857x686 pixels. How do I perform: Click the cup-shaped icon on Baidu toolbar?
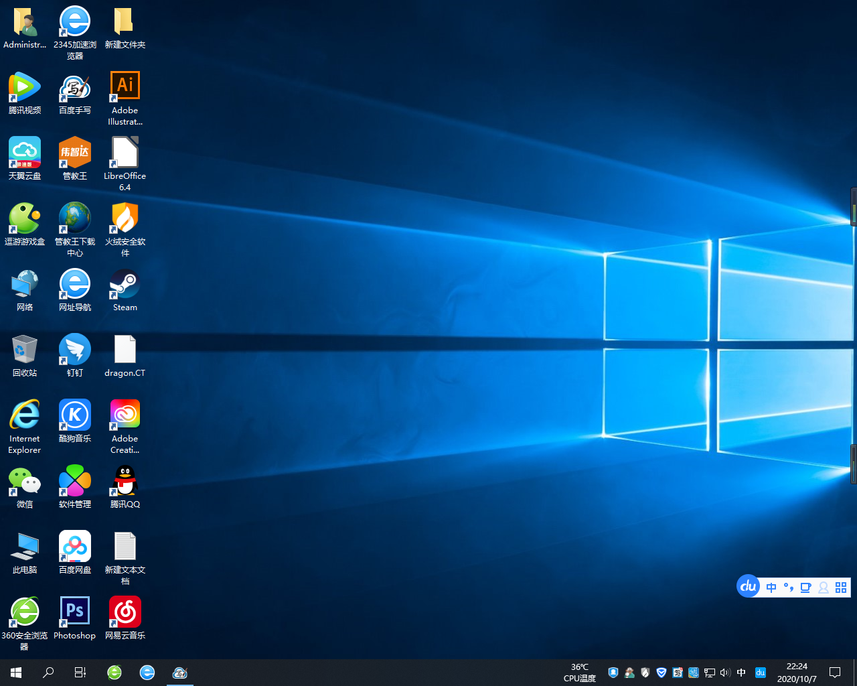(806, 588)
